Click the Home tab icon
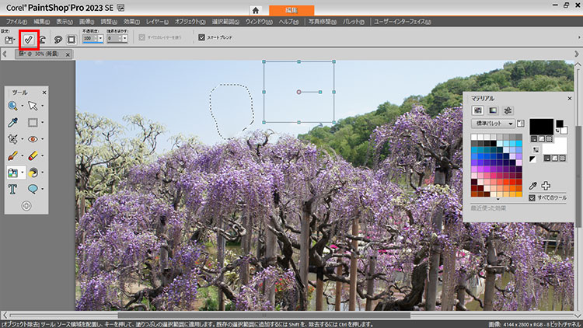The image size is (583, 328). click(255, 9)
